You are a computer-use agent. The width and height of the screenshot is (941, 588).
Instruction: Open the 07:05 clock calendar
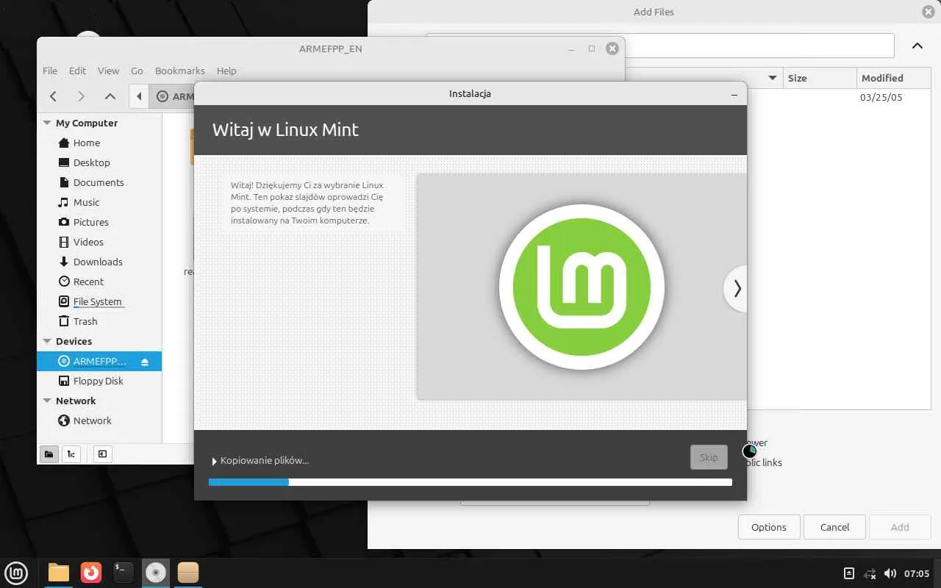point(917,573)
